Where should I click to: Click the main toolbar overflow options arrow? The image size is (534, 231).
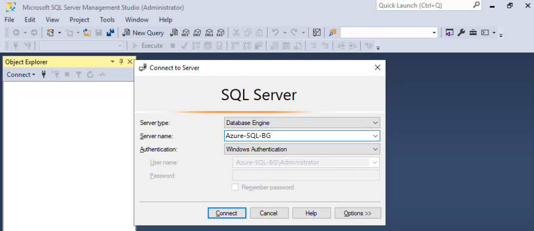point(501,35)
